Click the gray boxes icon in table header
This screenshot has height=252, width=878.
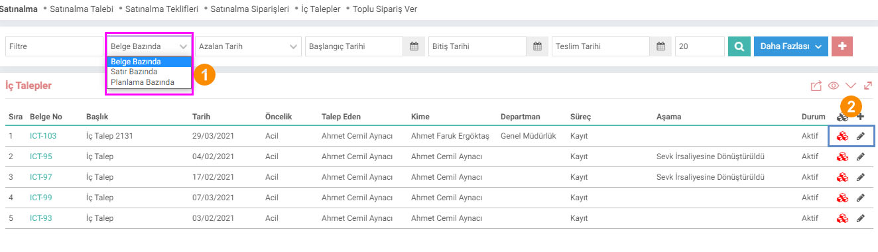point(843,117)
